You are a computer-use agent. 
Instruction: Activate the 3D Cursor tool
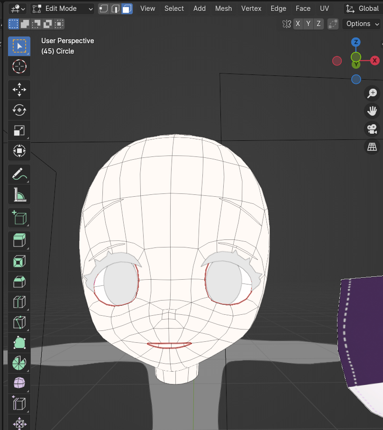click(x=19, y=66)
